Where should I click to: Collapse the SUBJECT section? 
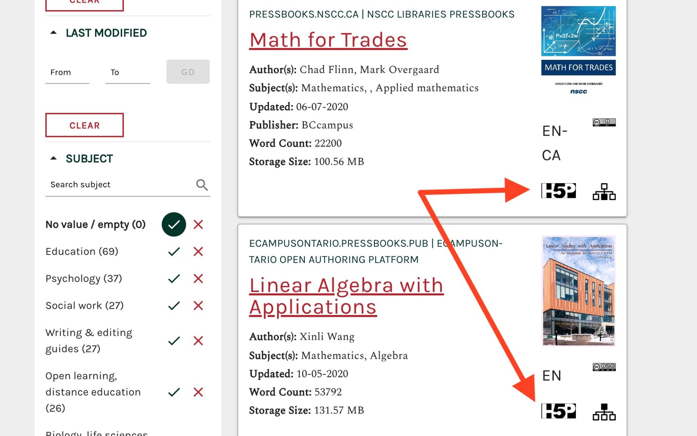53,158
